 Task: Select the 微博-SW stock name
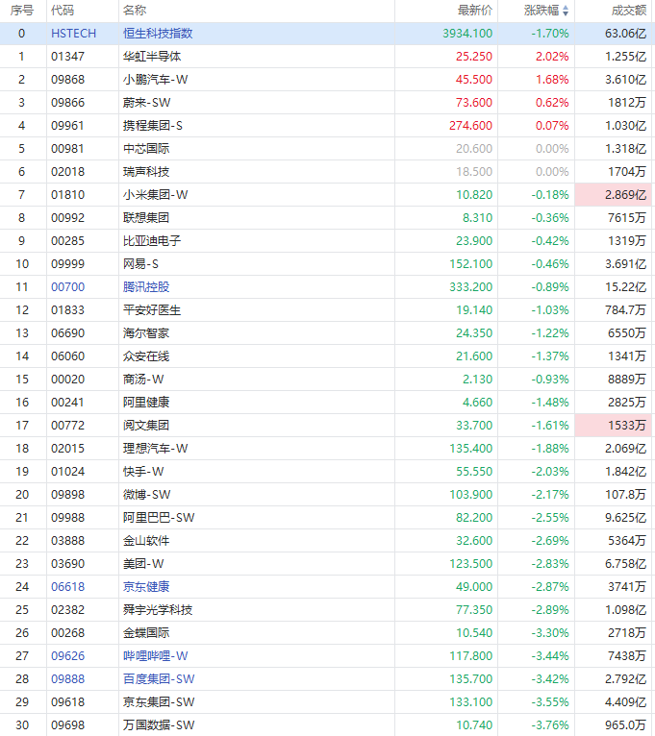click(146, 494)
